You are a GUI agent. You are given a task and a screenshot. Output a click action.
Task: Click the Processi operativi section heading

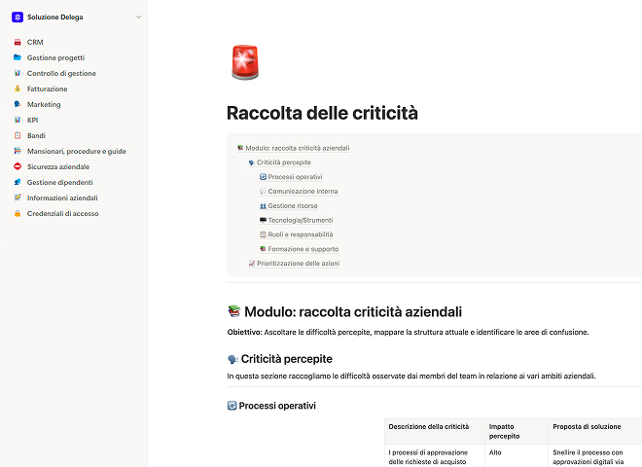coord(277,406)
